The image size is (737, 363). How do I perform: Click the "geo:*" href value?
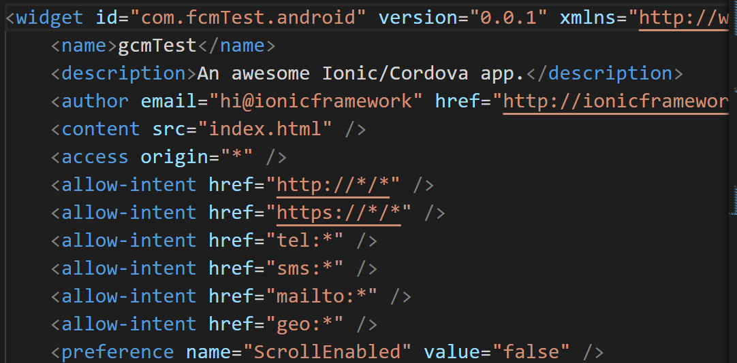[x=305, y=324]
